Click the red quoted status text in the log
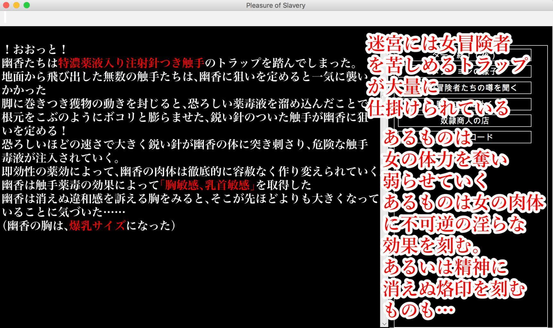This screenshot has width=553, height=328. 207,185
